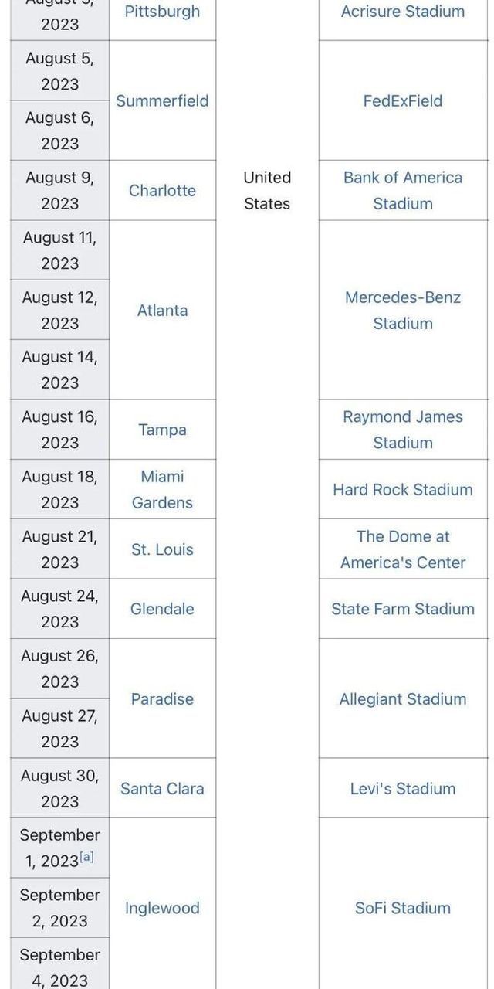Click the Glendale city link
The image size is (494, 989).
tap(162, 609)
